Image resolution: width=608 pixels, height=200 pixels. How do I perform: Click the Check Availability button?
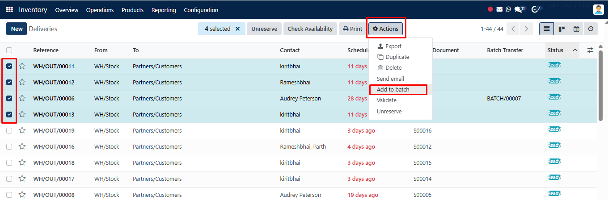pos(310,29)
